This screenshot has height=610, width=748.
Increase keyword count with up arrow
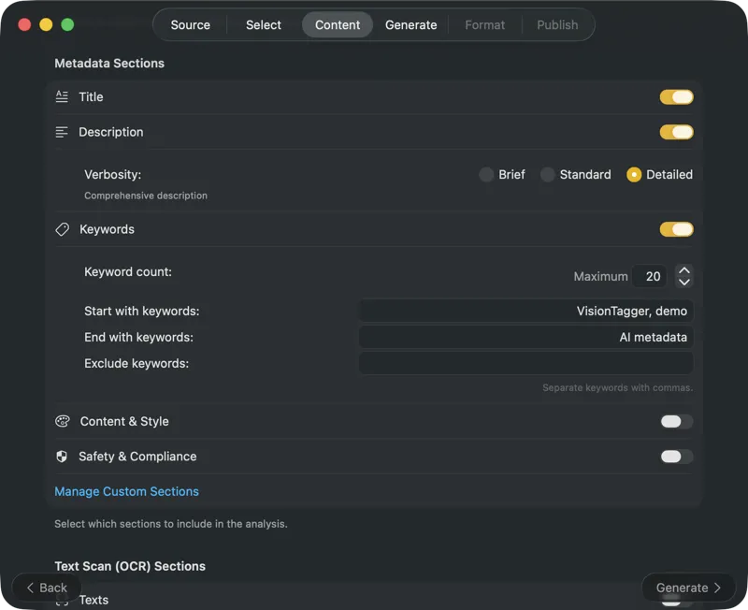coord(684,270)
